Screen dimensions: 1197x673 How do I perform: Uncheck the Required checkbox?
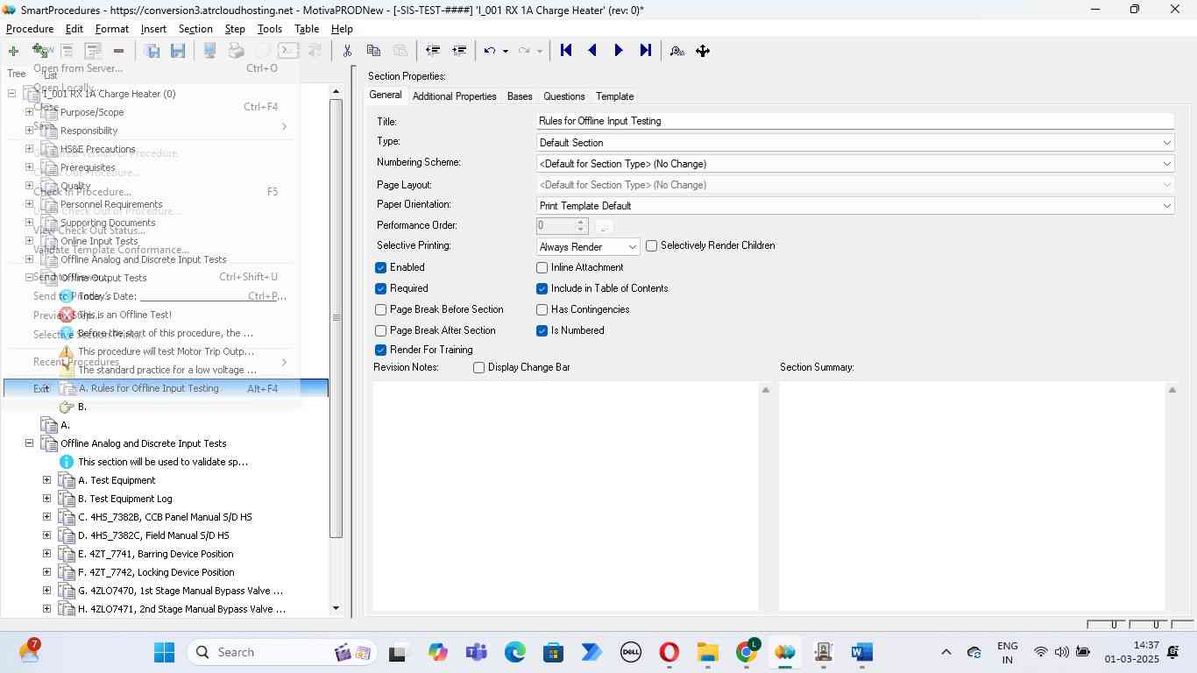click(x=380, y=288)
